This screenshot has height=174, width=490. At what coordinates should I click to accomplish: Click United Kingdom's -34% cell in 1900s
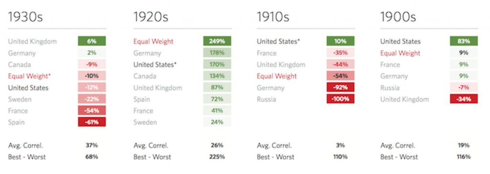(464, 99)
